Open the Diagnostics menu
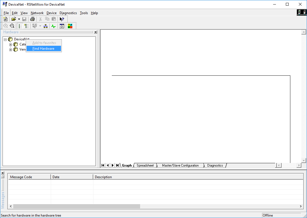The height and width of the screenshot is (218, 307). (68, 13)
